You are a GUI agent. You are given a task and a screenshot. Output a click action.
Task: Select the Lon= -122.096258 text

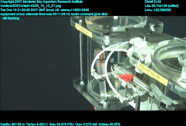(158, 10)
